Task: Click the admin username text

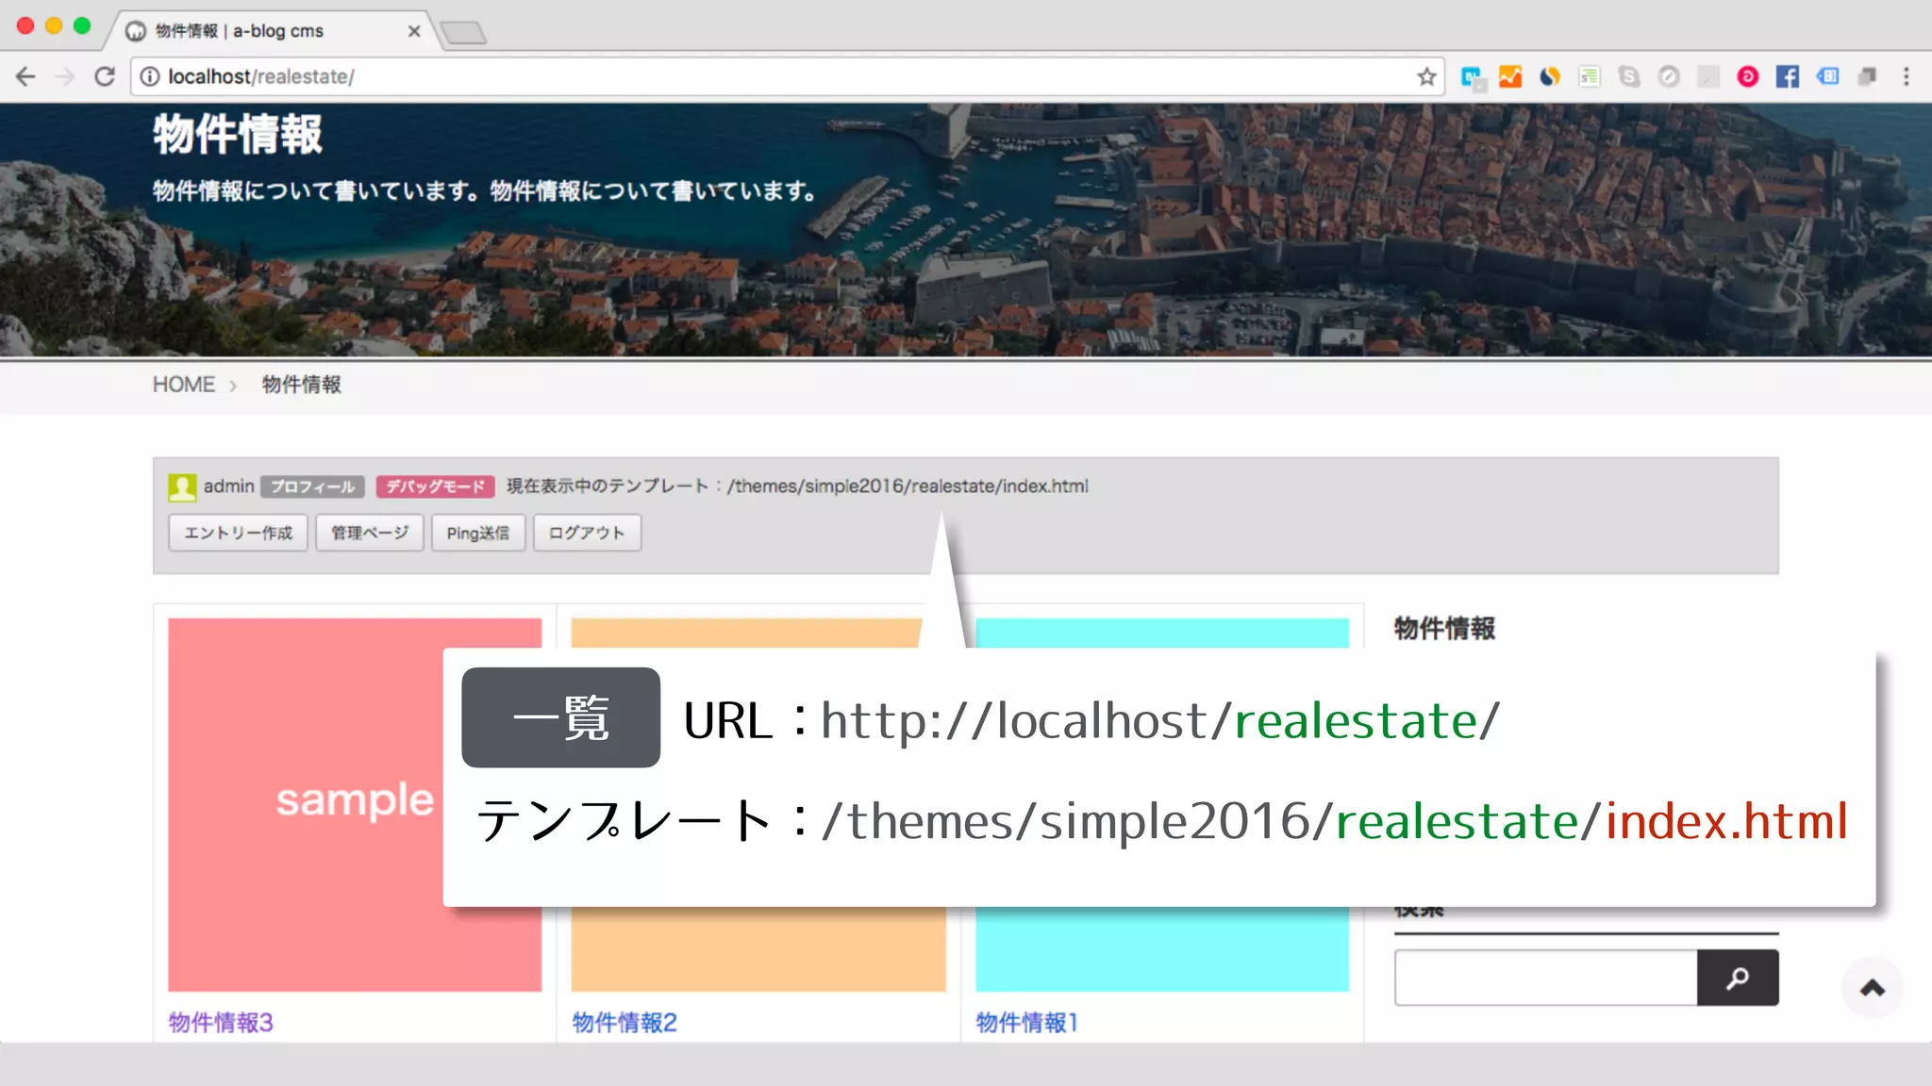Action: click(x=229, y=486)
